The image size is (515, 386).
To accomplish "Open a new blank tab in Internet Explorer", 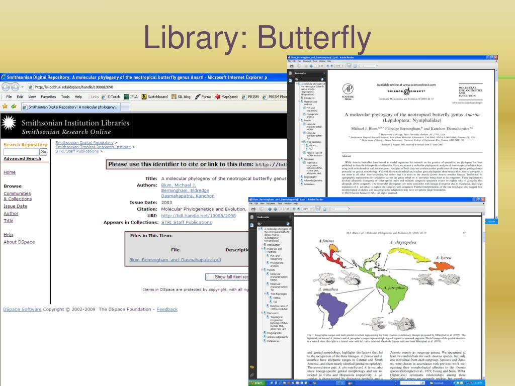I will pyautogui.click(x=125, y=107).
